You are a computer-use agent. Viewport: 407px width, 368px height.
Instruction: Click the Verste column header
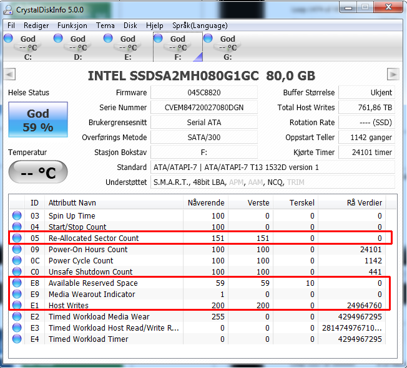[250, 202]
